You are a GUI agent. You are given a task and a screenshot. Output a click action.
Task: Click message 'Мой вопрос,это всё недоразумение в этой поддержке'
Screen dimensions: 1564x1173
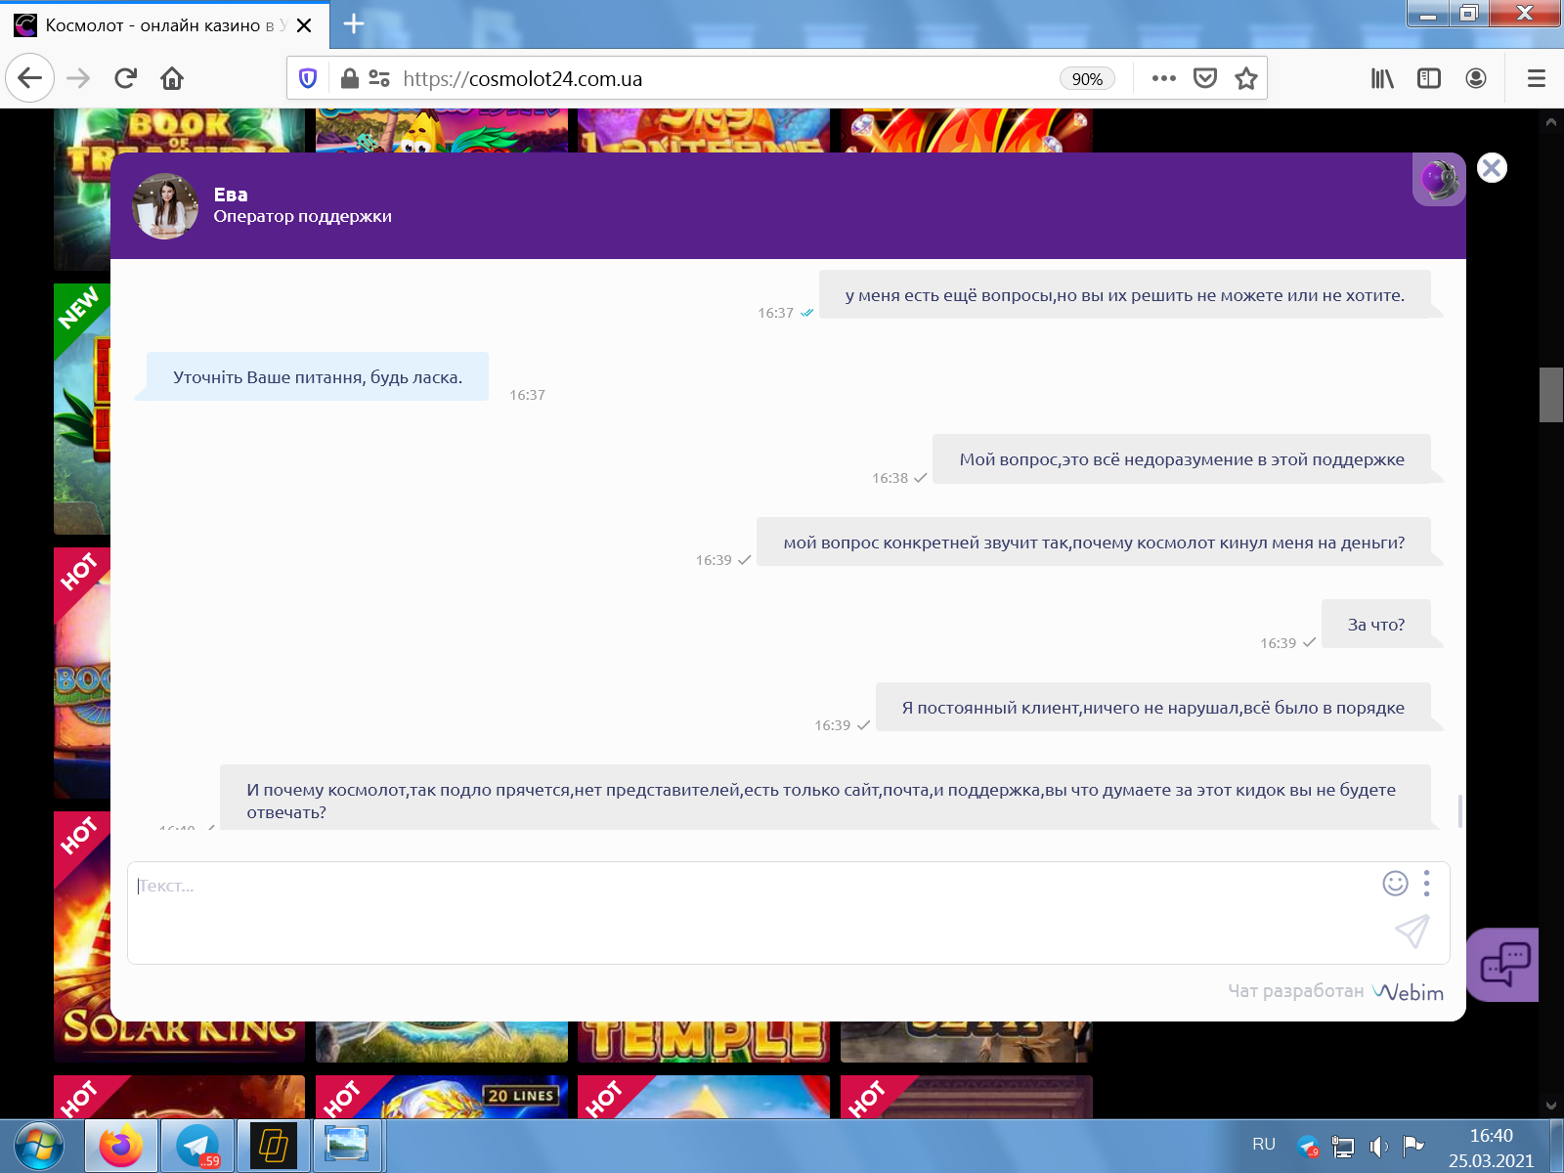[1182, 459]
